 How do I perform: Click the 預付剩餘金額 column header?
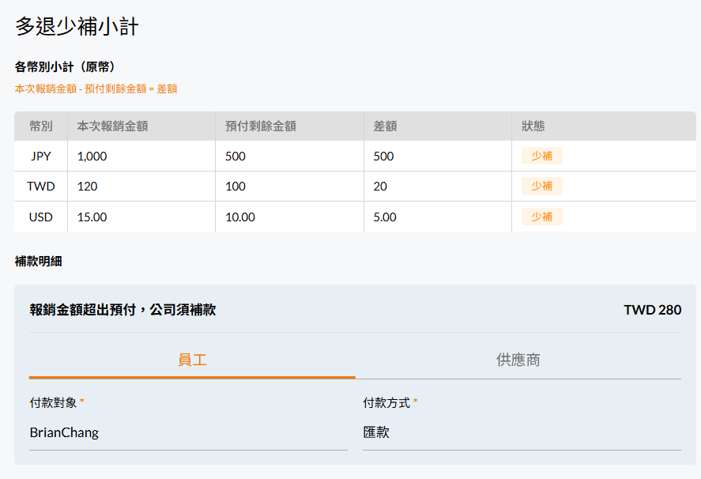[290, 126]
